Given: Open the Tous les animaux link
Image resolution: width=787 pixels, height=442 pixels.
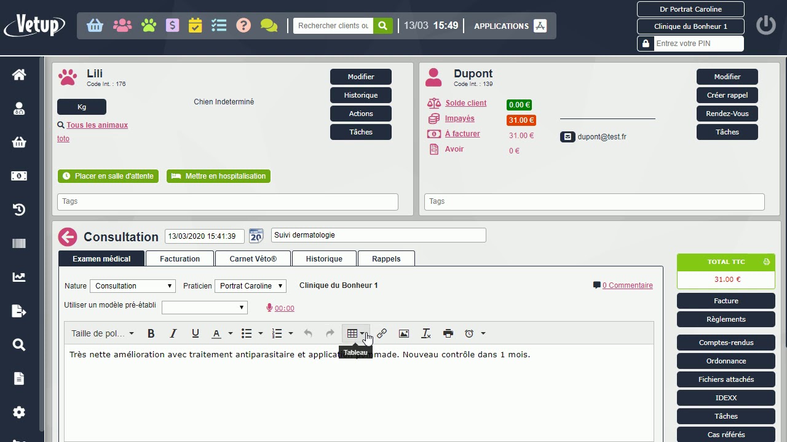Looking at the screenshot, I should pyautogui.click(x=97, y=125).
